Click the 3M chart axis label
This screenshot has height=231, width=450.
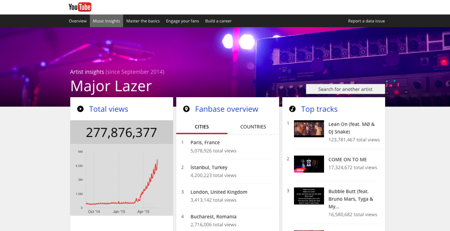pyautogui.click(x=80, y=180)
